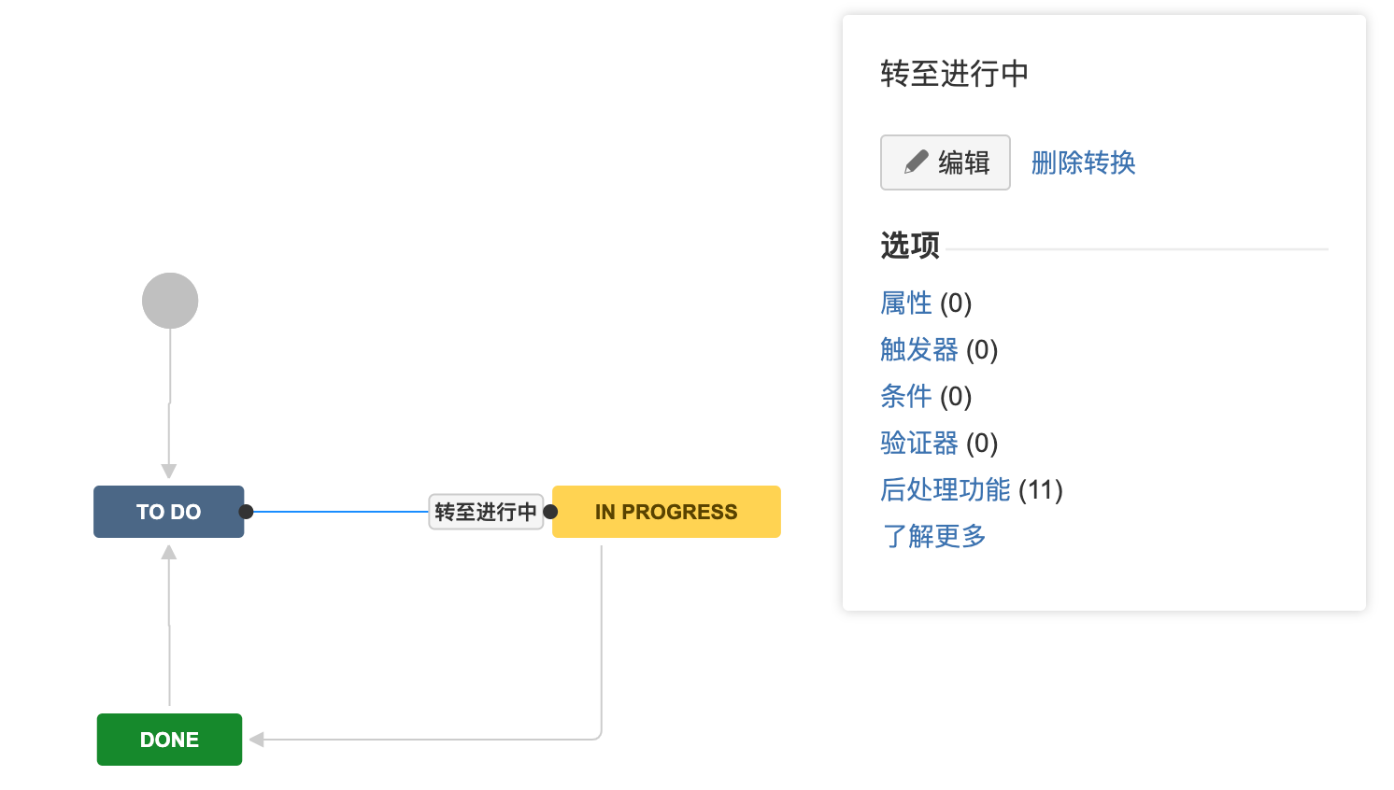Click the 转至进行中 transition label on the diagram
The width and height of the screenshot is (1394, 790).
pos(486,512)
